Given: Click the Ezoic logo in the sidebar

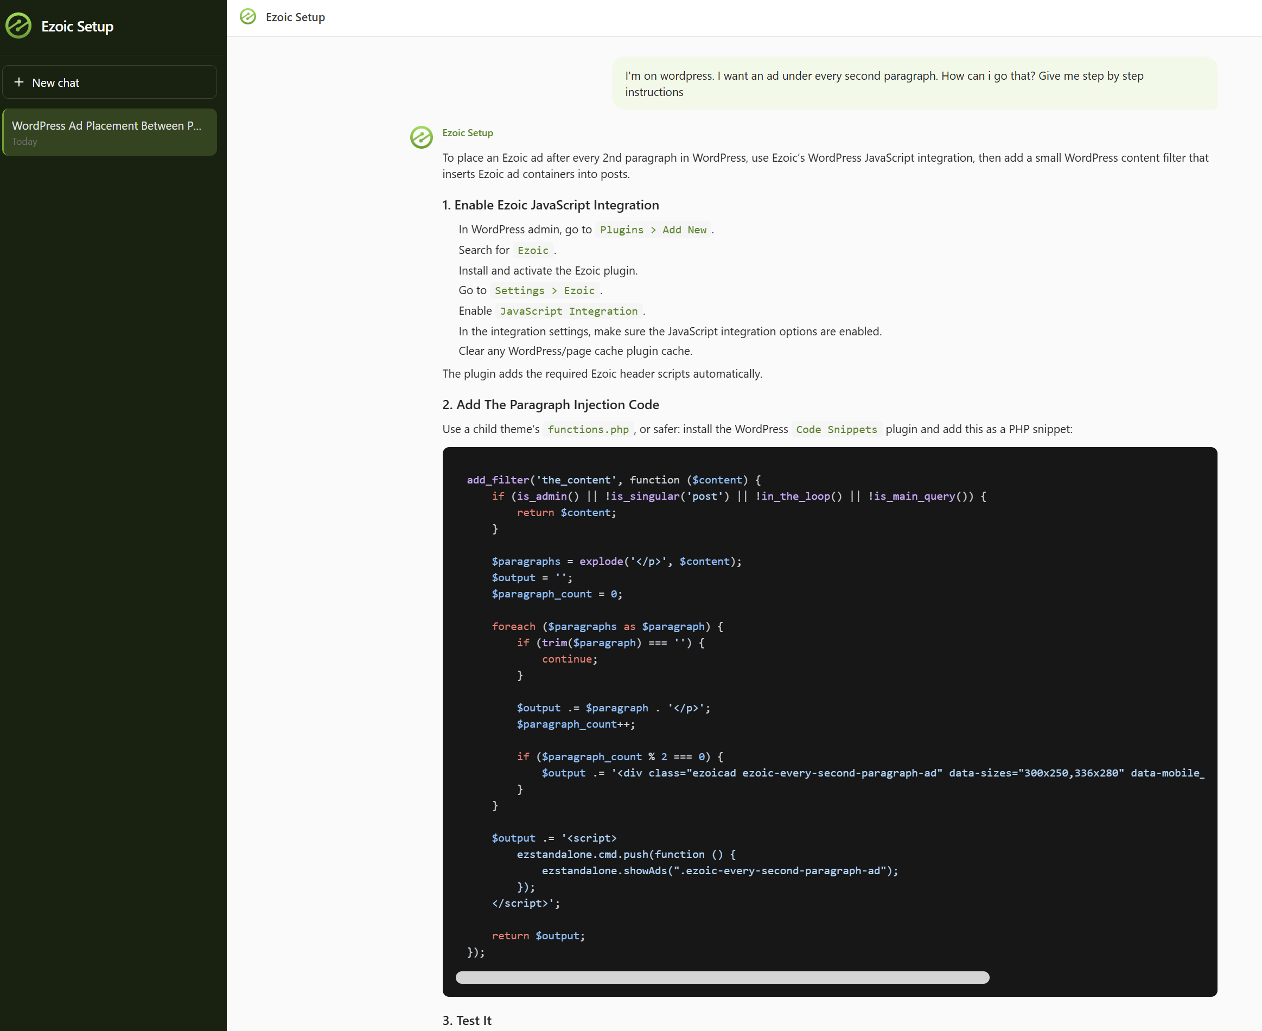Looking at the screenshot, I should [x=18, y=26].
